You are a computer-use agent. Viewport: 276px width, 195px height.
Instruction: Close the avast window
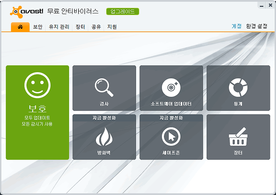coord(271,5)
